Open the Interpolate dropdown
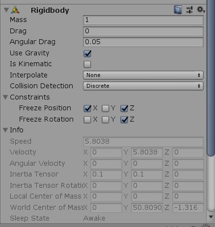215x227 pixels. tap(143, 75)
